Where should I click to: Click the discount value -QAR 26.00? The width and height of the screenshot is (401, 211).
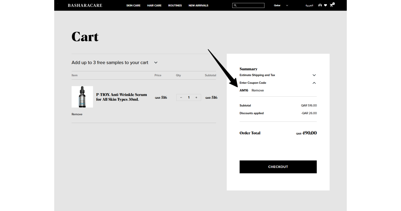309,113
